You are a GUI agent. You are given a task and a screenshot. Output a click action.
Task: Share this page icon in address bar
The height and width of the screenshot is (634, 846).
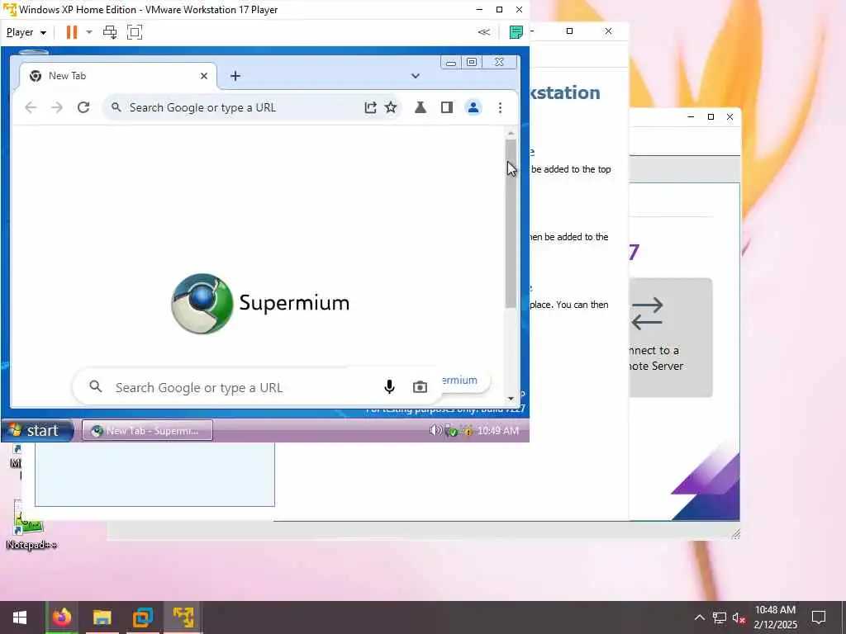point(370,107)
